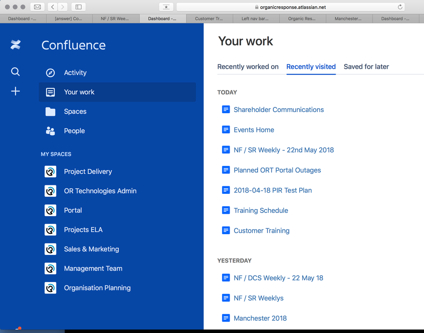Click the page icon beside Shareholder Communications

(225, 109)
